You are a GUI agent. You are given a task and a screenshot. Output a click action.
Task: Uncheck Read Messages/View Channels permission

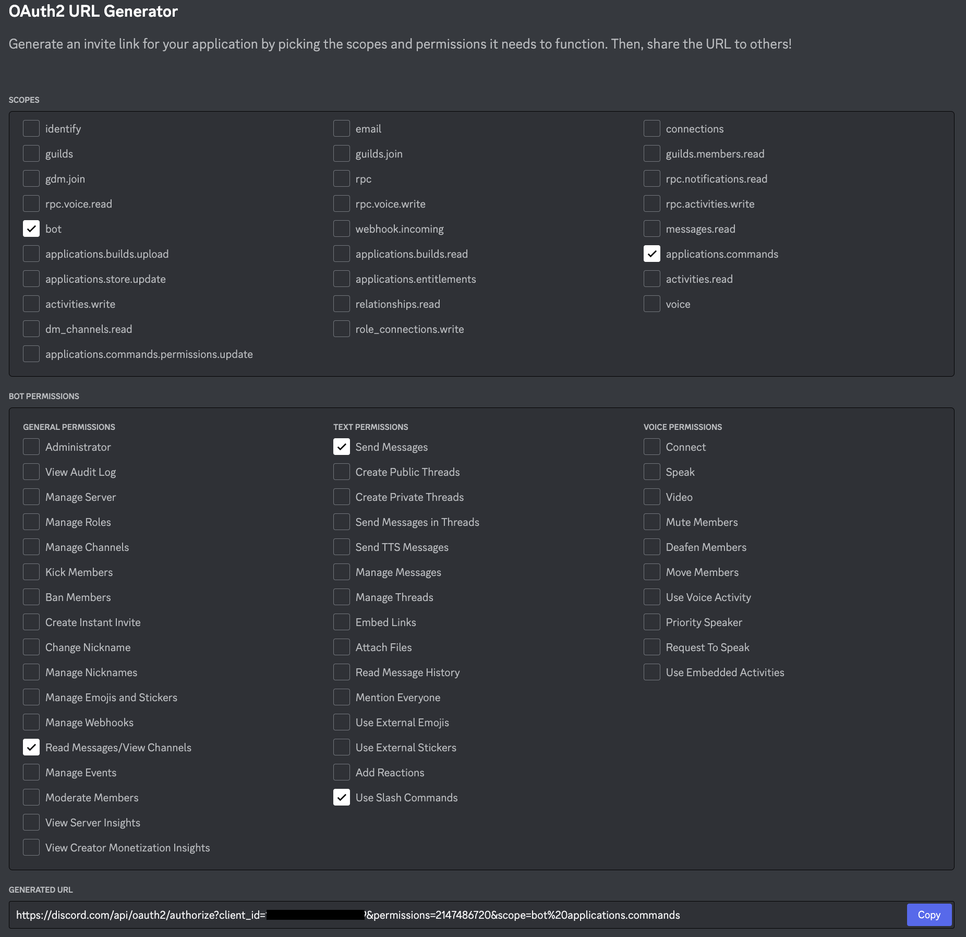[x=31, y=748]
